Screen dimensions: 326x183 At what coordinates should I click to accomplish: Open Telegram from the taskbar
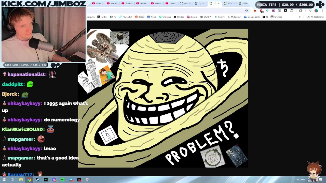pos(71,180)
